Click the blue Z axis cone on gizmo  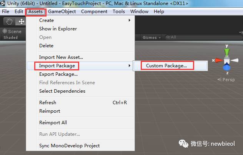pos(227,67)
